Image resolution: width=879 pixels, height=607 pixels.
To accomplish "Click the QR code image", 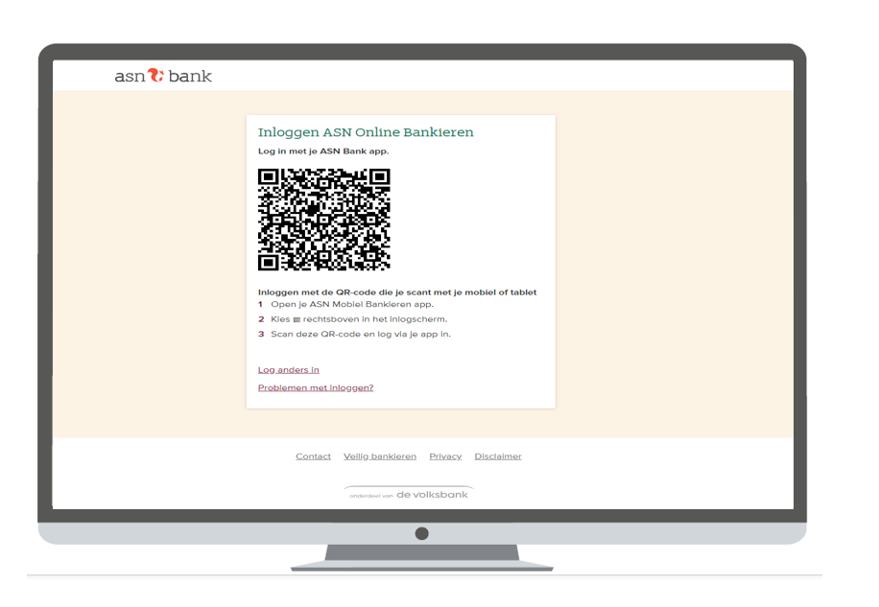I will coord(324,220).
